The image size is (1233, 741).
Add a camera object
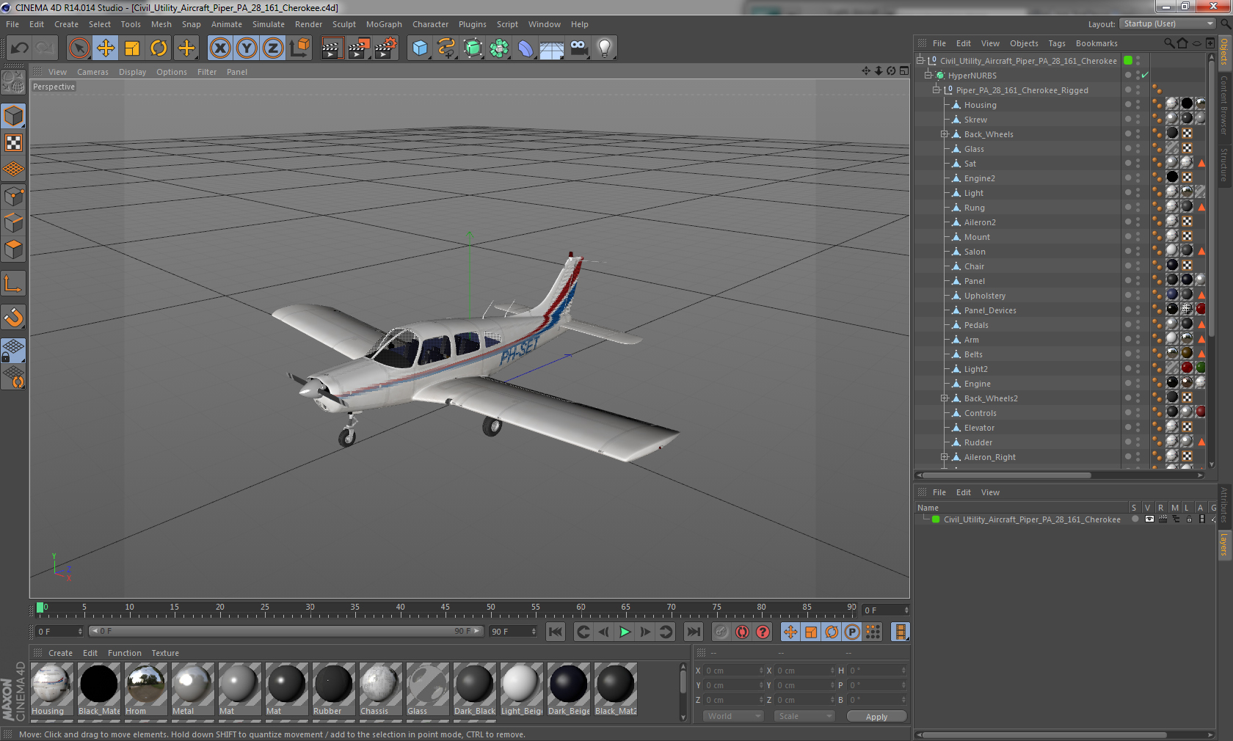(579, 48)
